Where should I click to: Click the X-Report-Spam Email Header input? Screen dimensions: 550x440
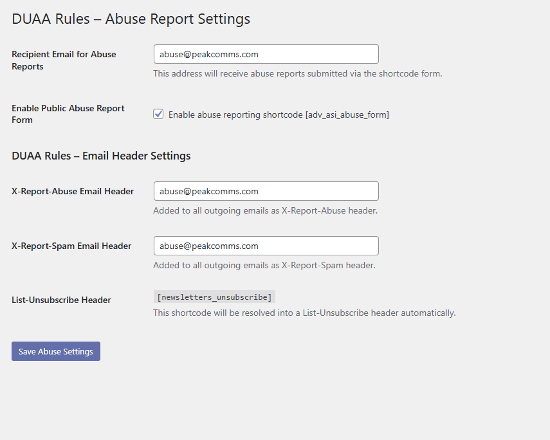pos(266,246)
